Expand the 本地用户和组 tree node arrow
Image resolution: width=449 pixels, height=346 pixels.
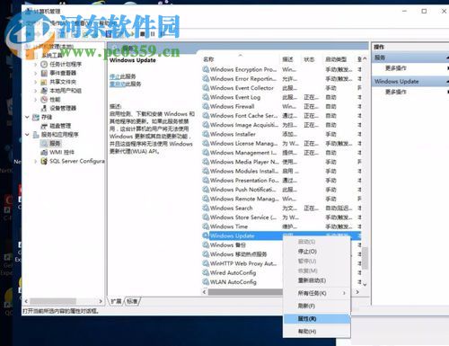(x=36, y=91)
